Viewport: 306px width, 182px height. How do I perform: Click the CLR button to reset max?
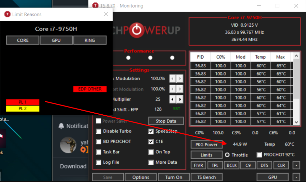pos(281,165)
